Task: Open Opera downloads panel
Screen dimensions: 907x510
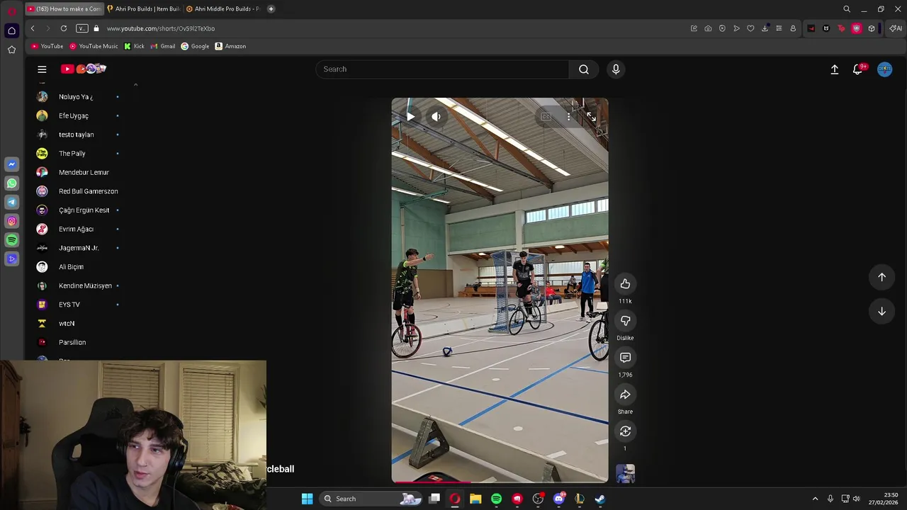Action: [x=765, y=28]
